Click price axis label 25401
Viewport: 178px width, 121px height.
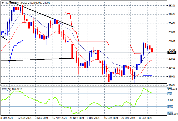tap(172, 23)
